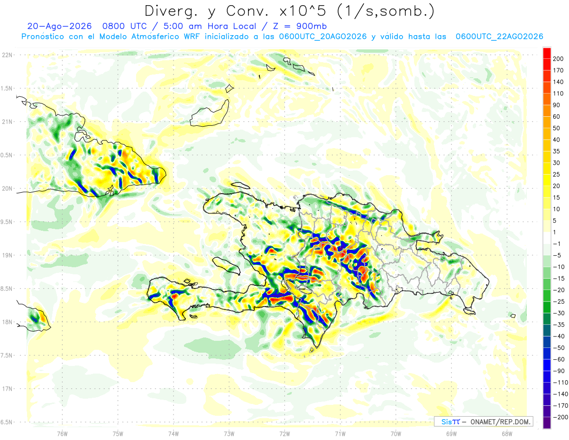Click the negative '-110' color scale label
This screenshot has height=440, width=569.
[560, 383]
